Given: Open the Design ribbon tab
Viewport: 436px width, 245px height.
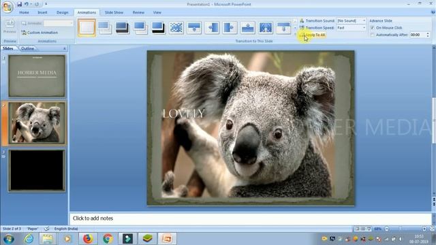Looking at the screenshot, I should [x=62, y=12].
